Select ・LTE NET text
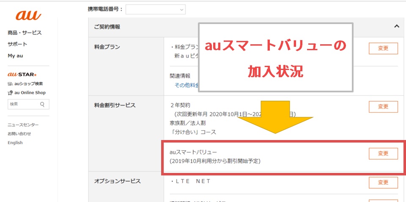This screenshot has width=406, height=202. (191, 181)
